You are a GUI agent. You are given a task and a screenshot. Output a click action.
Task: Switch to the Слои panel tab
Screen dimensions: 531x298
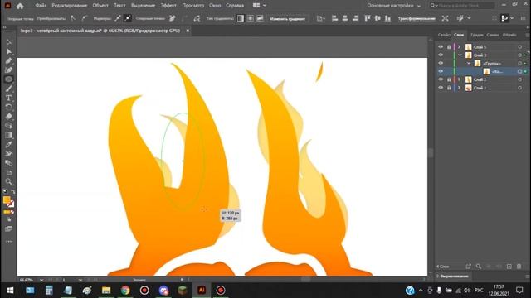click(x=459, y=35)
